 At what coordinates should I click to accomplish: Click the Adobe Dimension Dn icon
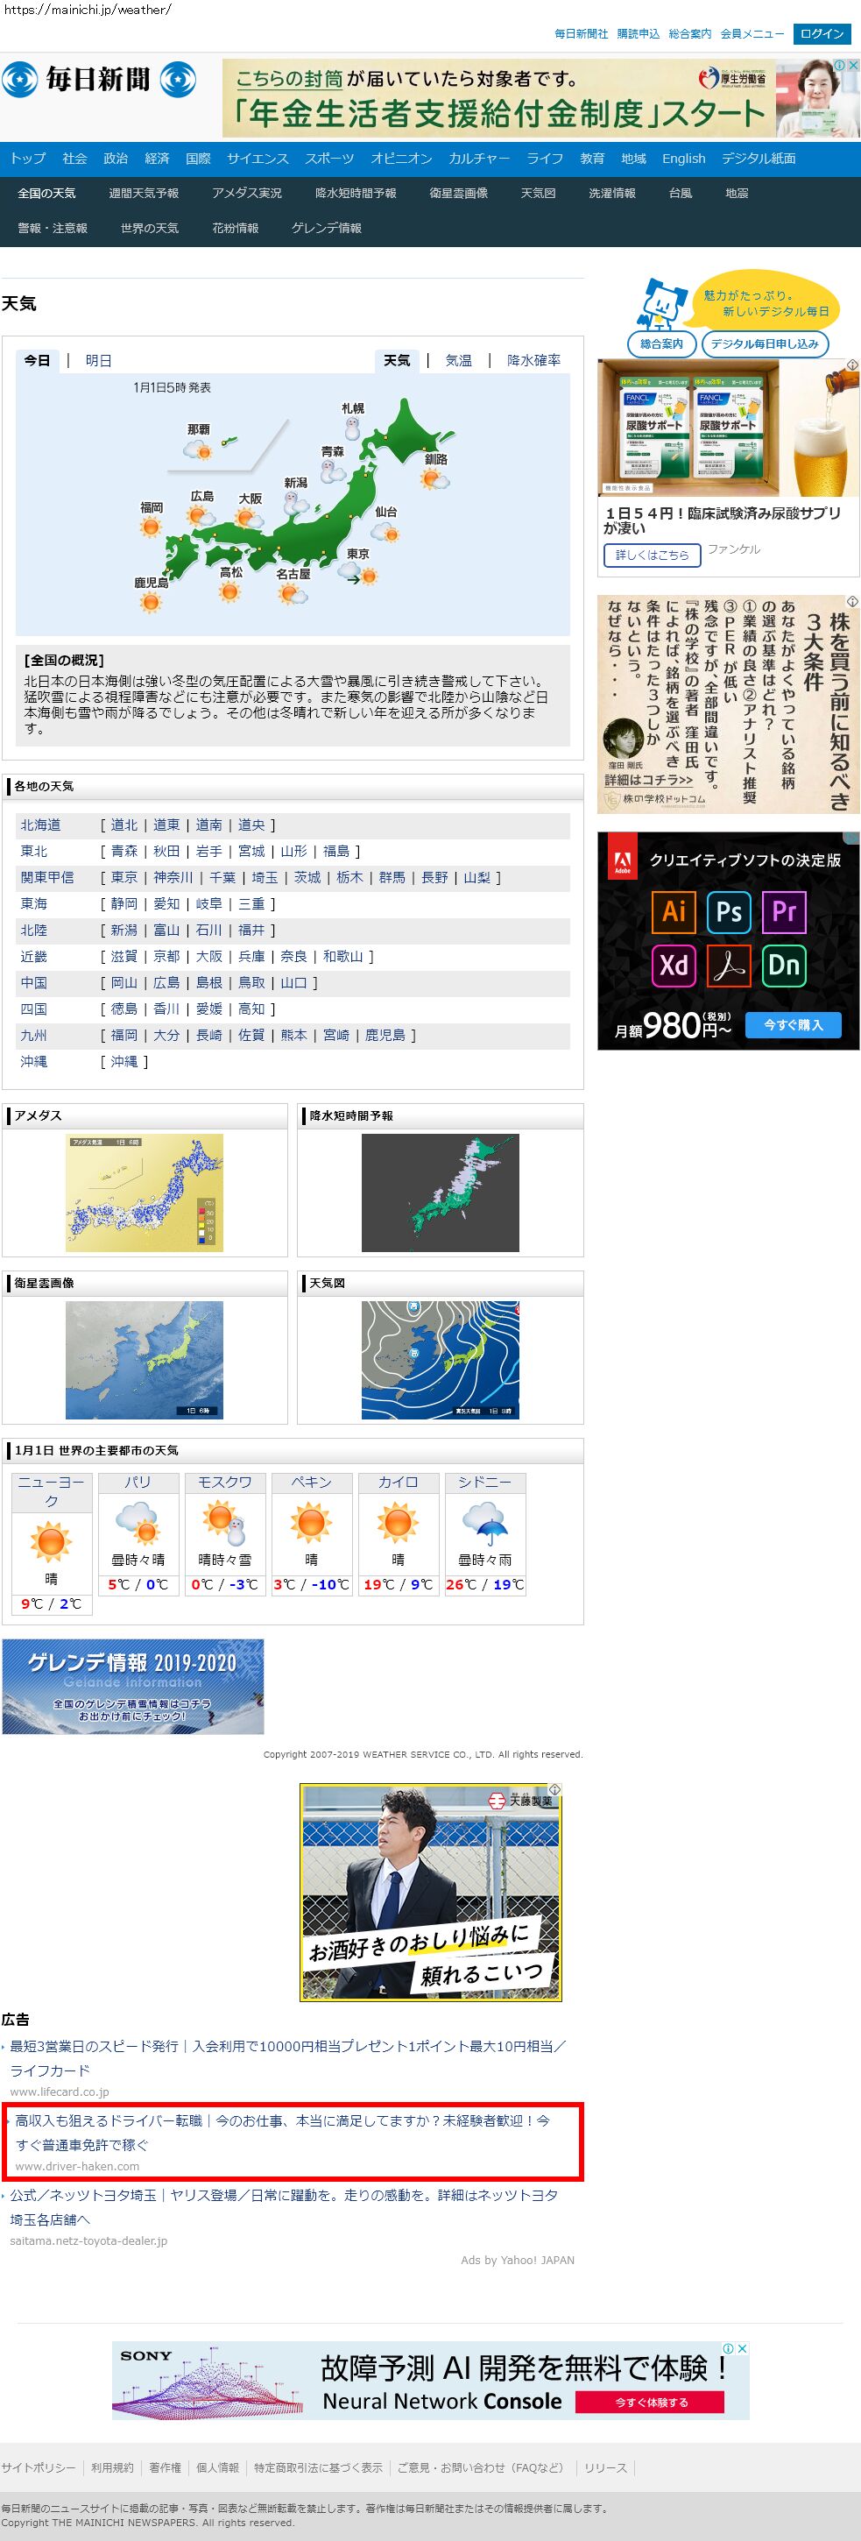coord(784,965)
